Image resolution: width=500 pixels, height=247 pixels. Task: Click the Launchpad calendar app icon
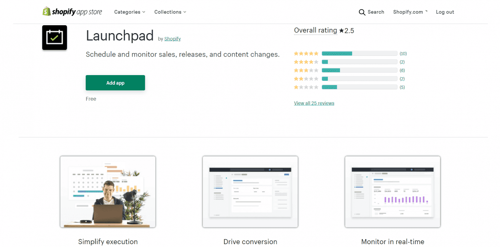click(x=55, y=37)
